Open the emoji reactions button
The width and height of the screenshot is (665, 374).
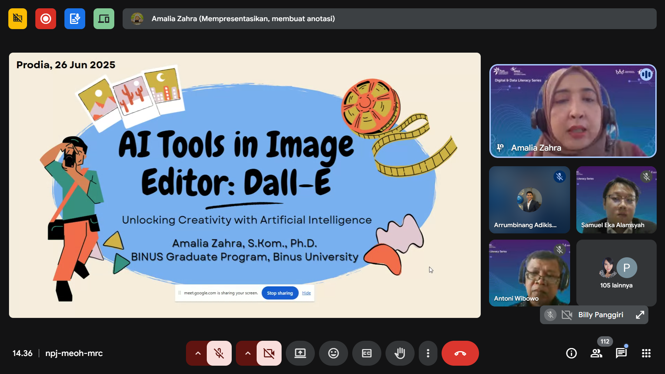pos(334,353)
